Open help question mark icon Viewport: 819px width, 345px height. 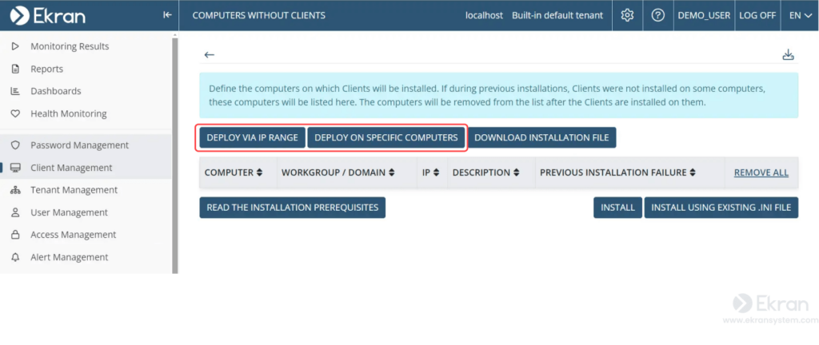pyautogui.click(x=657, y=15)
